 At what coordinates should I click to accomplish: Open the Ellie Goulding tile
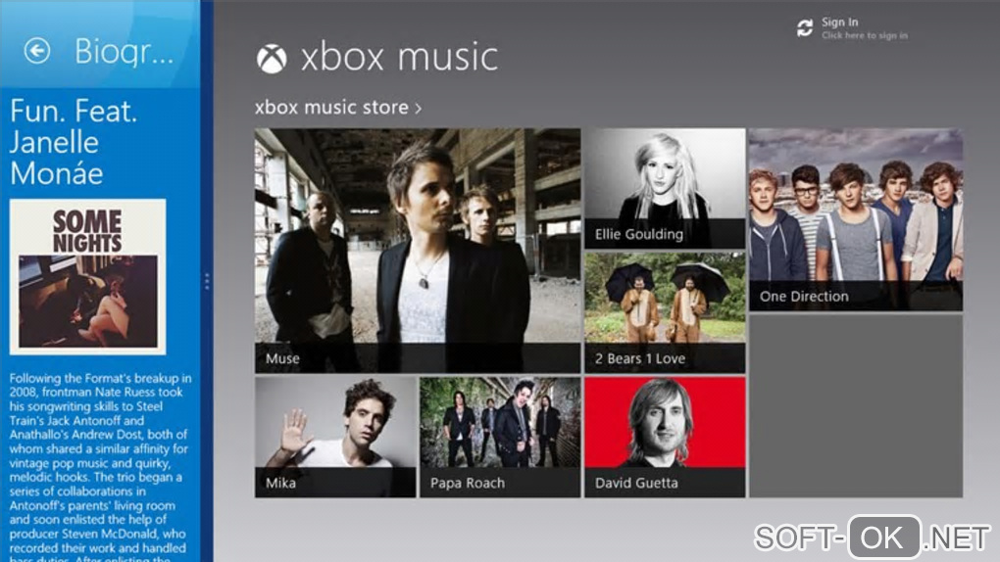[x=665, y=188]
